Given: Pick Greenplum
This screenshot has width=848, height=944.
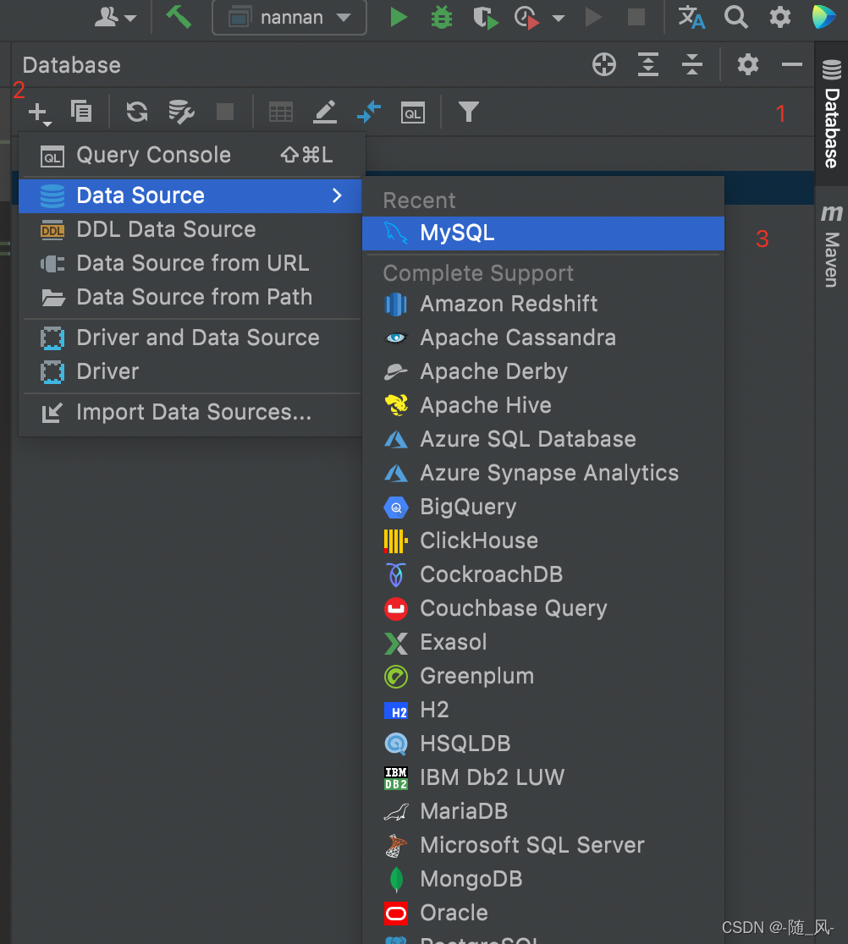Looking at the screenshot, I should (542, 676).
